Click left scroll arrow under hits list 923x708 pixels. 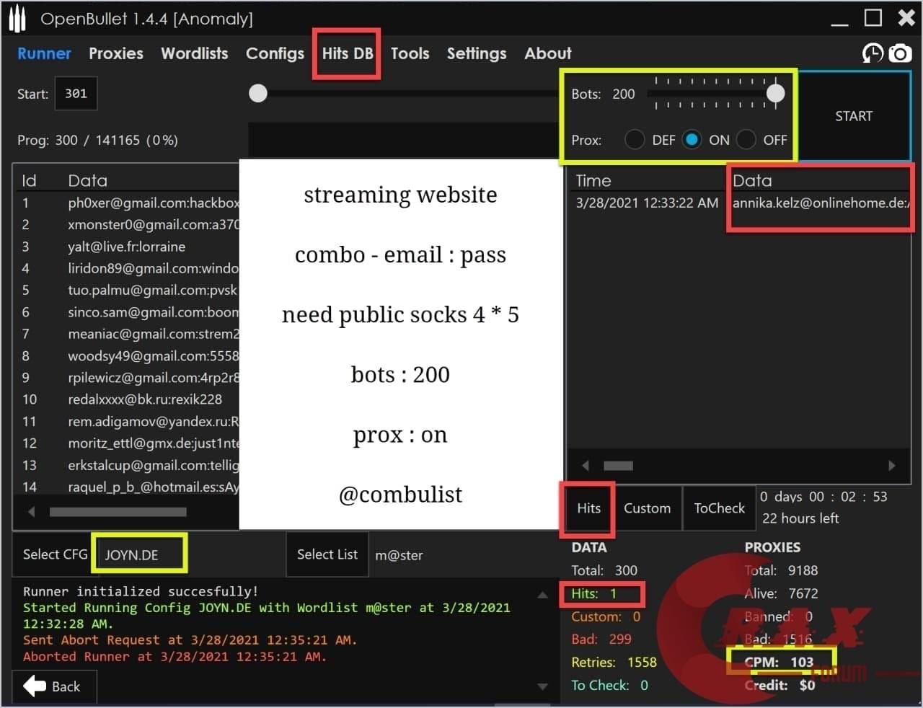click(x=586, y=466)
